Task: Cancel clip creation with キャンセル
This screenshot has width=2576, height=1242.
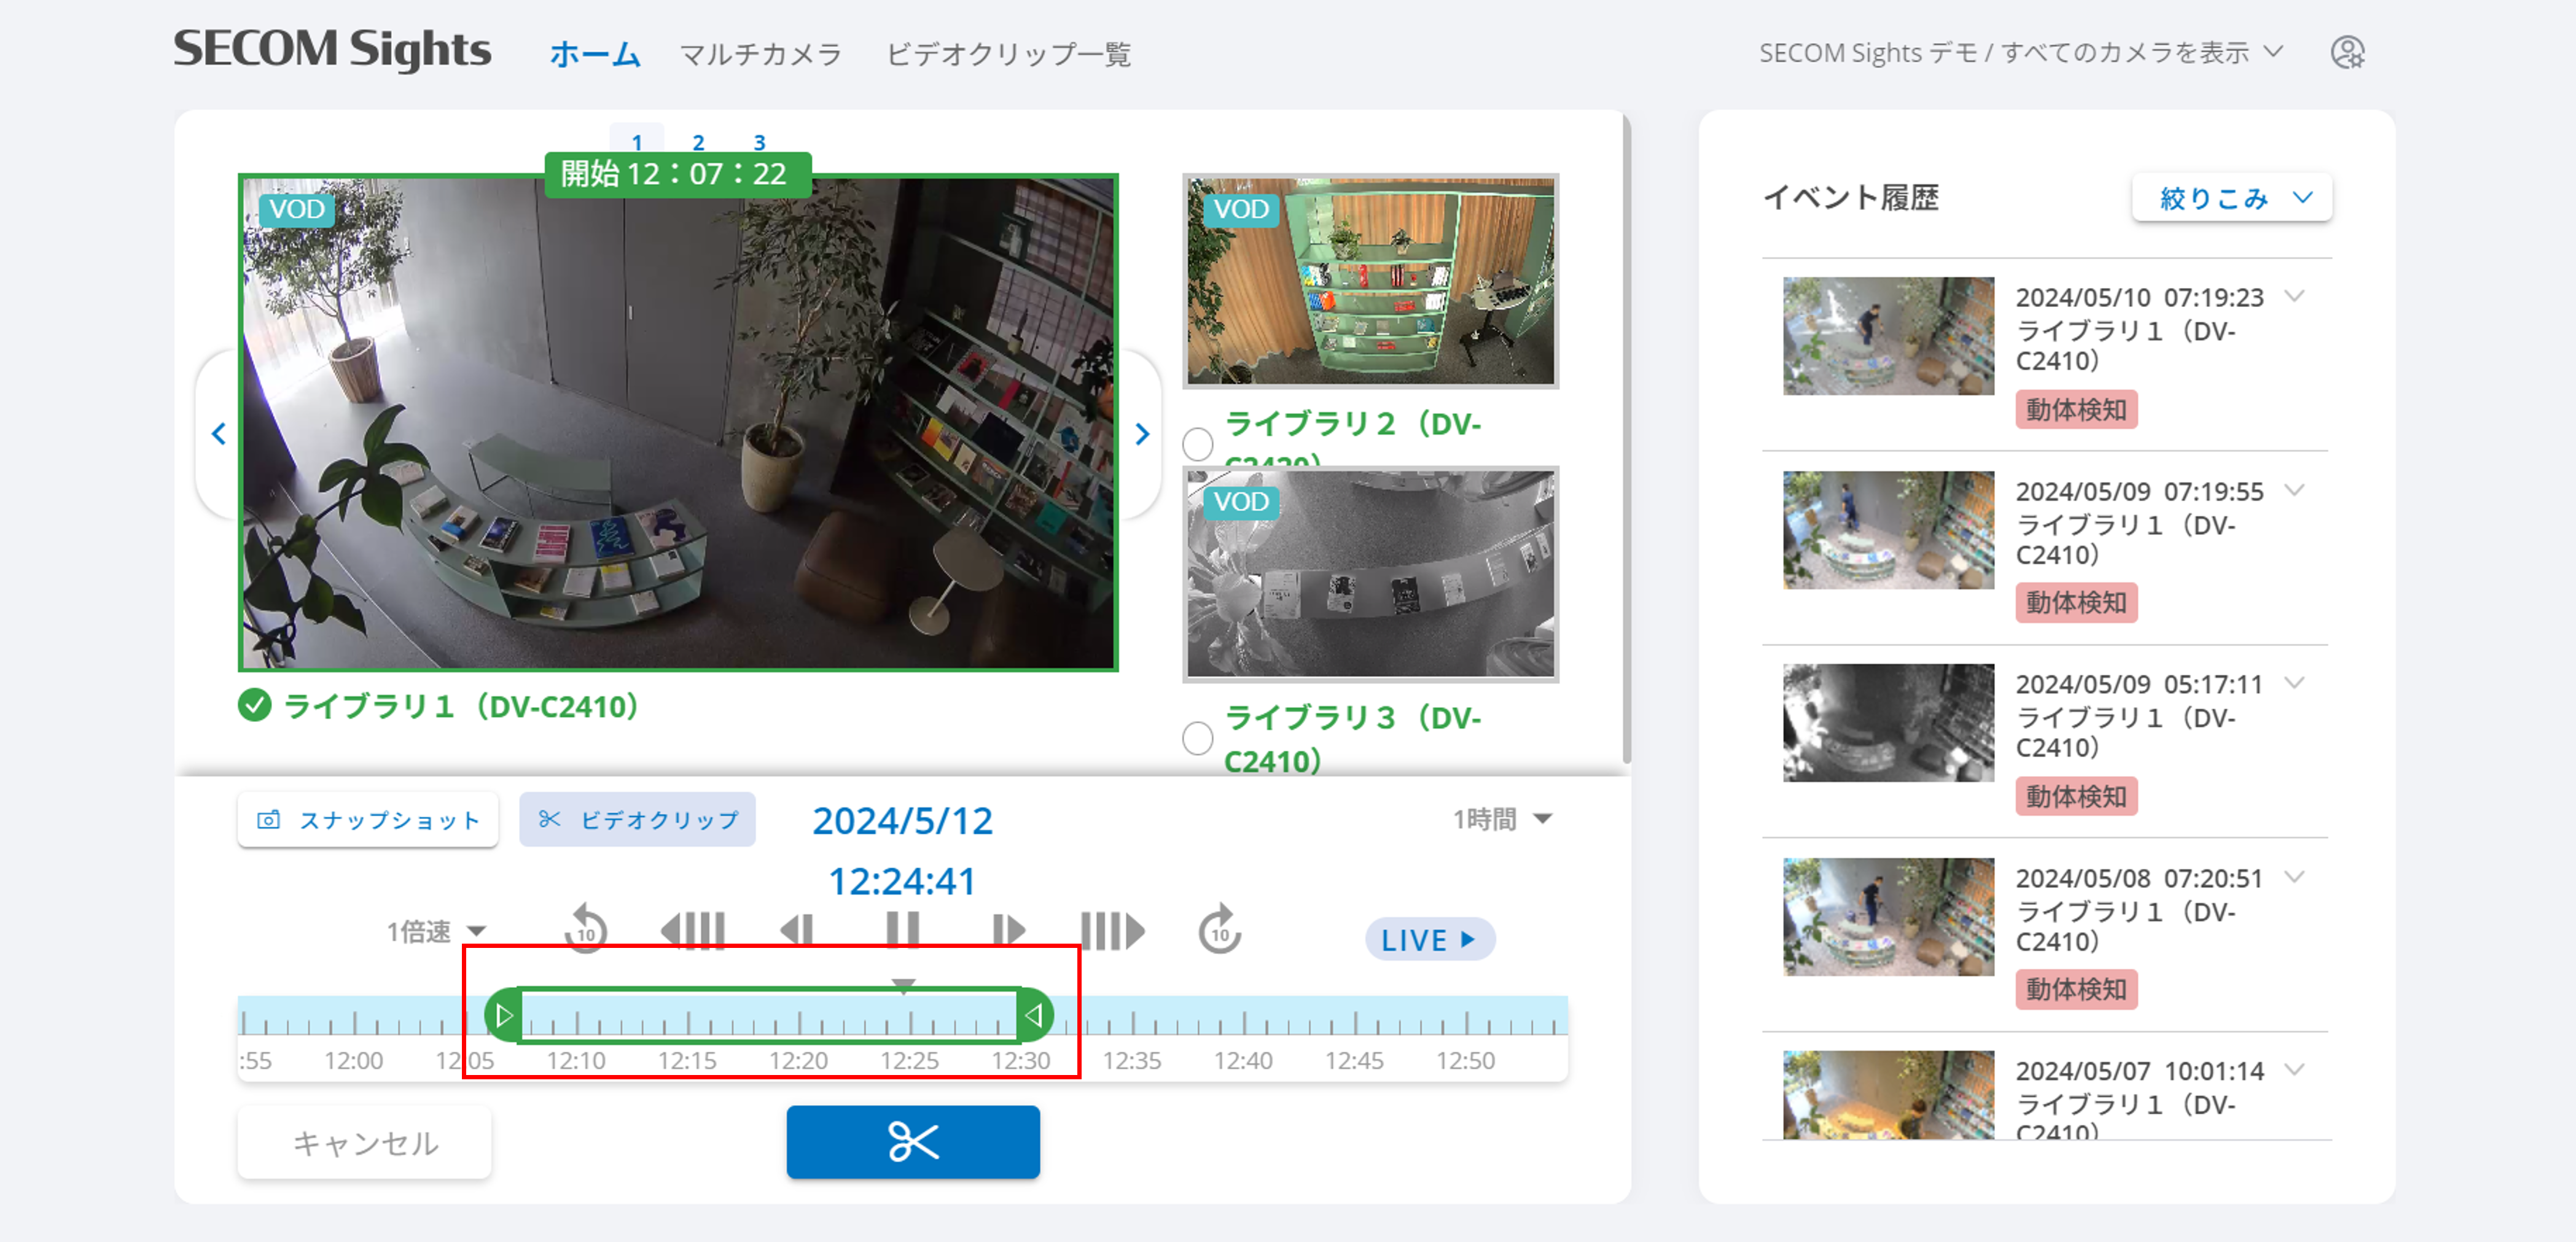Action: [x=365, y=1141]
